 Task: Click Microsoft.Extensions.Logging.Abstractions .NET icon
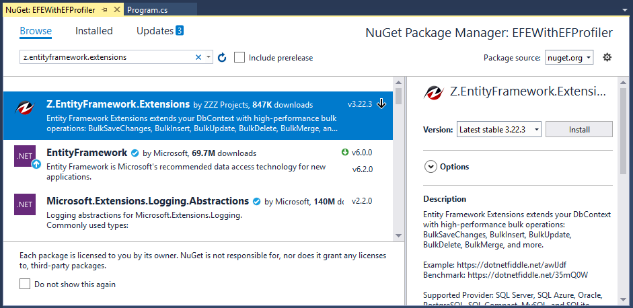point(25,204)
